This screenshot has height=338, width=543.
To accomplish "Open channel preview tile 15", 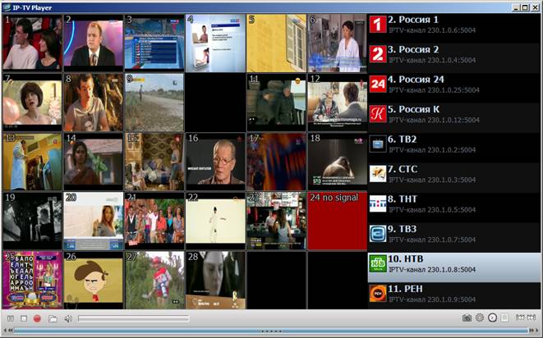I will [x=154, y=162].
